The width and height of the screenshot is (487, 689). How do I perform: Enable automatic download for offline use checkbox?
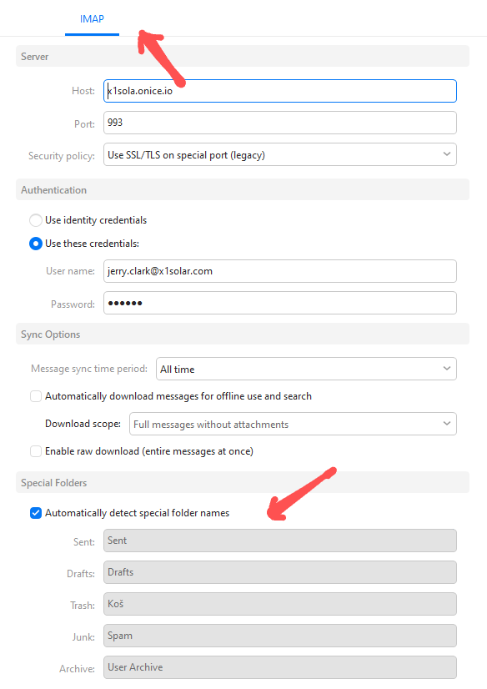point(36,396)
